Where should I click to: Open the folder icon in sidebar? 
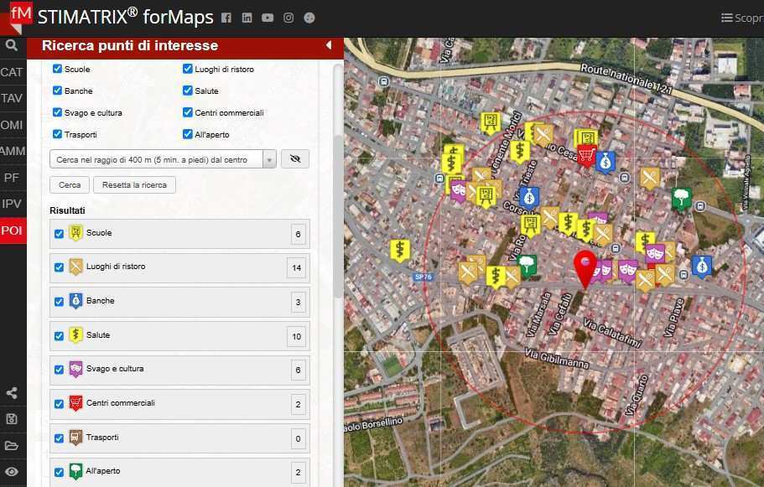[x=12, y=445]
